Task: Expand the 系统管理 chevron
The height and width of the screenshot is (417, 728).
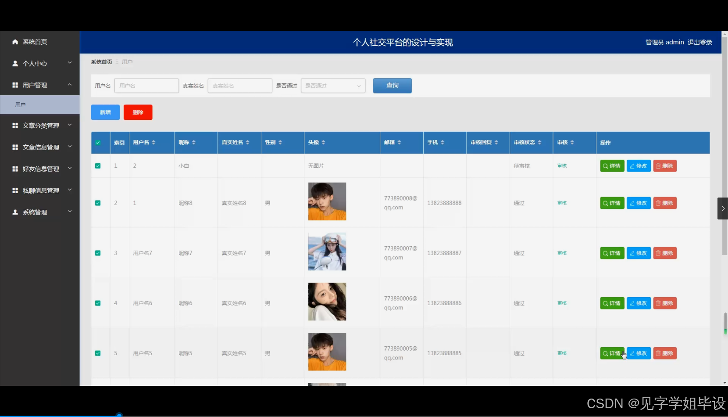Action: (x=70, y=212)
